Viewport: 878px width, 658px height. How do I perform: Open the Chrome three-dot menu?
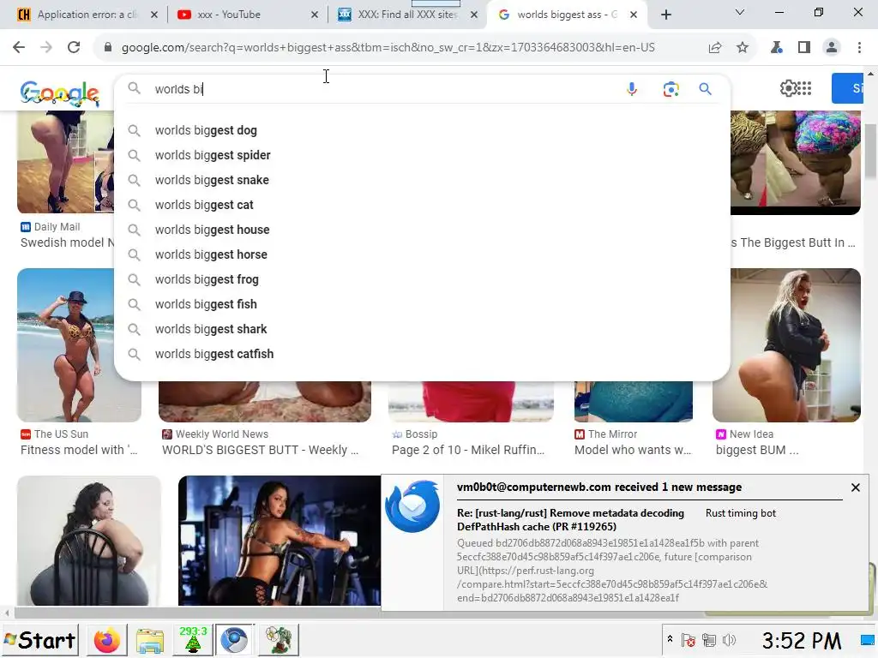pyautogui.click(x=859, y=48)
